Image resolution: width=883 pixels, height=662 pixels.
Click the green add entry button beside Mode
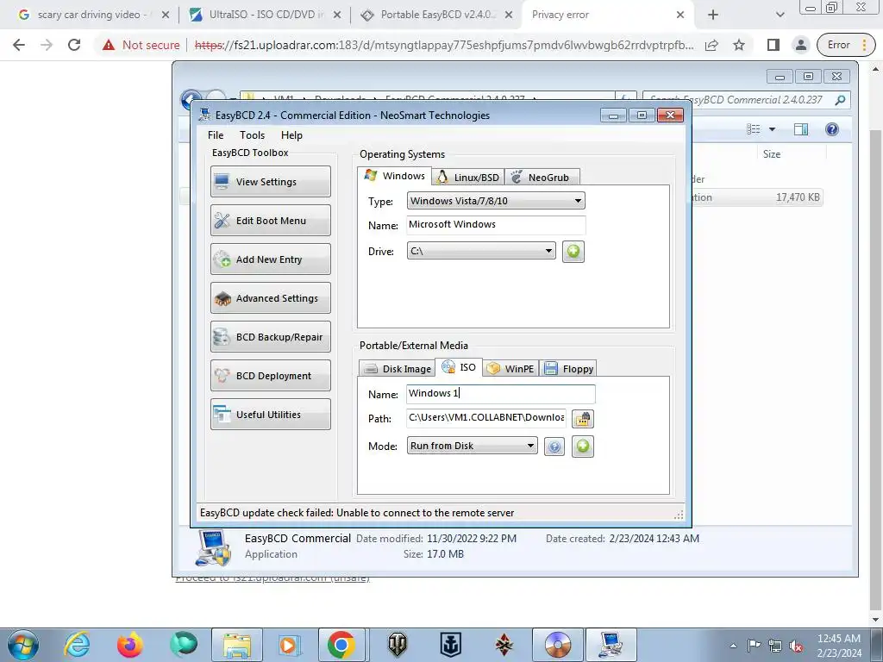click(583, 447)
